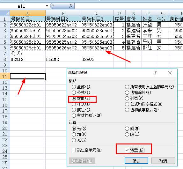Click cell with formula text H2&M2
This screenshot has width=183, height=169.
coord(63,59)
